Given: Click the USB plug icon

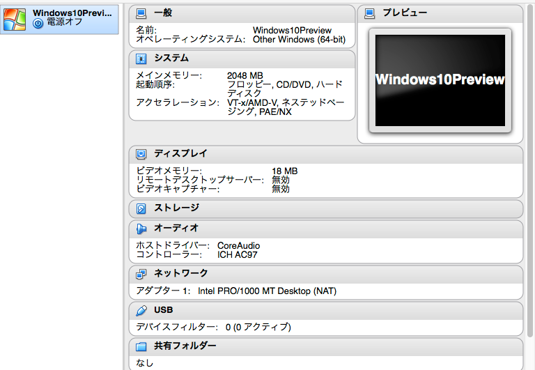Looking at the screenshot, I should click(141, 311).
